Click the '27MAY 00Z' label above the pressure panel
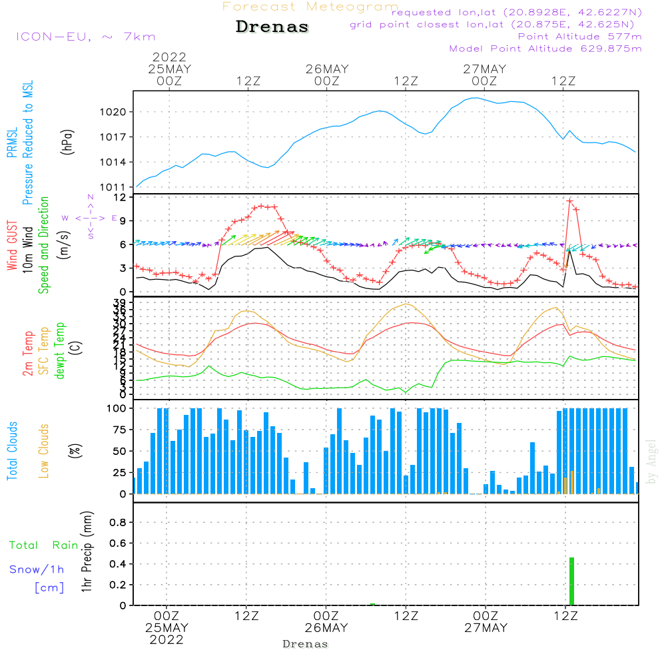Screen dimensions: 666x666 point(485,75)
